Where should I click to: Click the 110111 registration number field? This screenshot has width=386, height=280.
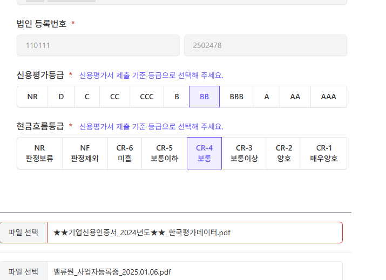click(98, 46)
